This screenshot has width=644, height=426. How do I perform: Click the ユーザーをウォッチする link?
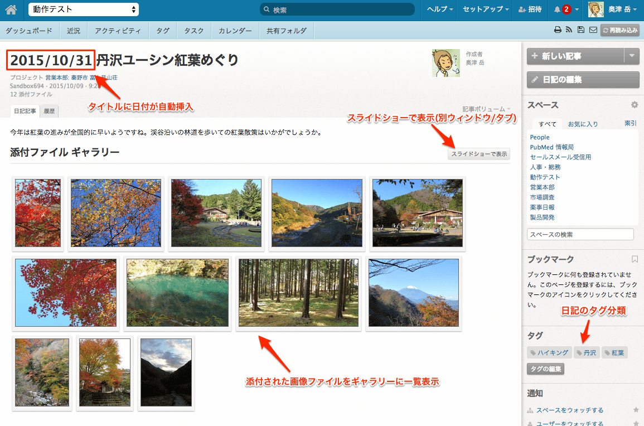point(570,423)
